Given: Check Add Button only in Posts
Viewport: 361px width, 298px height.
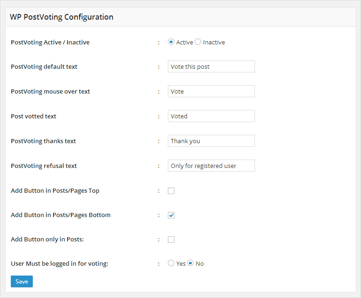Looking at the screenshot, I should [x=171, y=240].
